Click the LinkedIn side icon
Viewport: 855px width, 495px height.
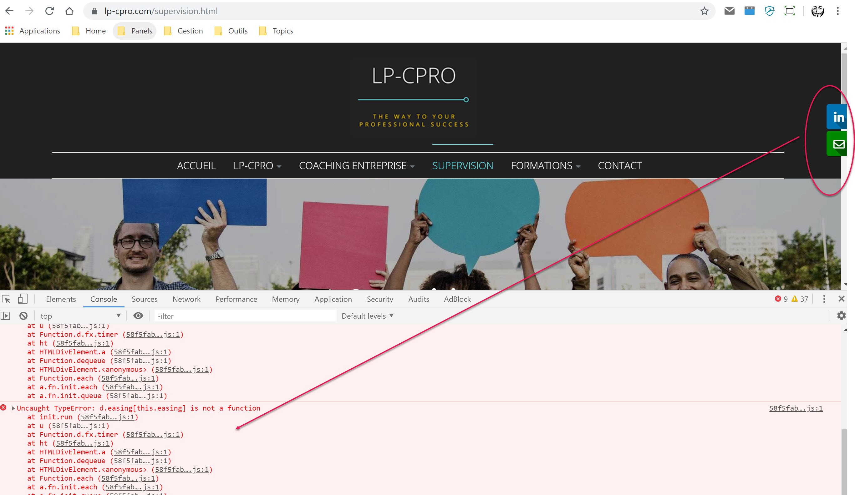tap(837, 117)
